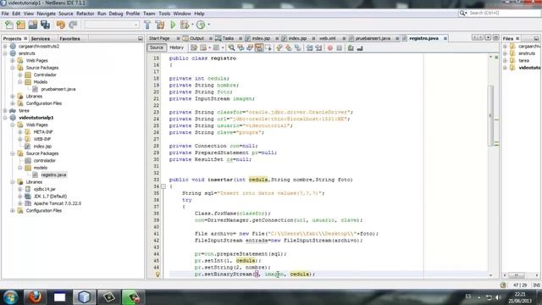
Task: Click the Undo arrow icon
Action: click(61, 25)
